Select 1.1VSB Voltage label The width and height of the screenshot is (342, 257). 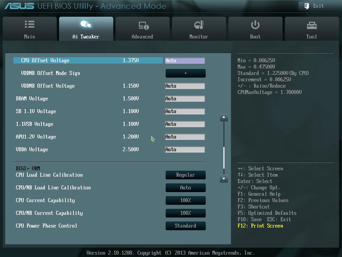tap(34, 124)
